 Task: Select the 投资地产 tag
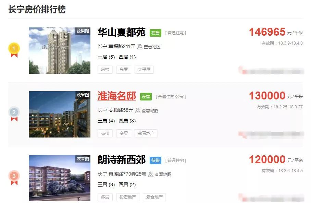[x=128, y=197]
